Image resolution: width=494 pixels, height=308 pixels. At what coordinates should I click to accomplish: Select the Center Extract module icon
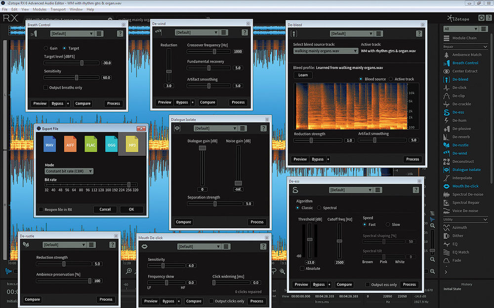click(x=447, y=71)
